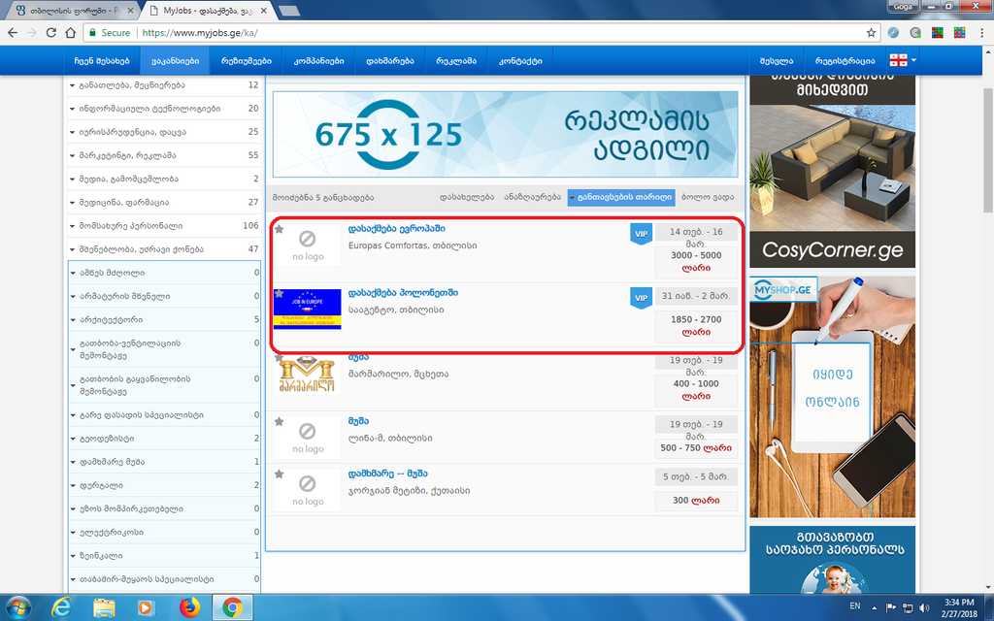Open კომპანიები in the top navigation
Viewport: 994px width, 621px height.
tap(318, 61)
